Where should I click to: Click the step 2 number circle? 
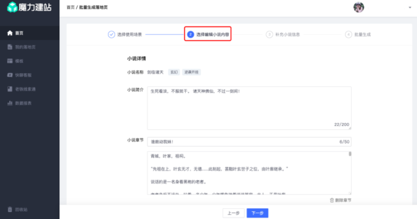click(x=190, y=34)
